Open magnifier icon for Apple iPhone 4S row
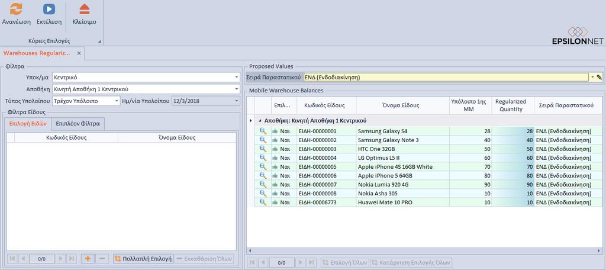 click(263, 167)
